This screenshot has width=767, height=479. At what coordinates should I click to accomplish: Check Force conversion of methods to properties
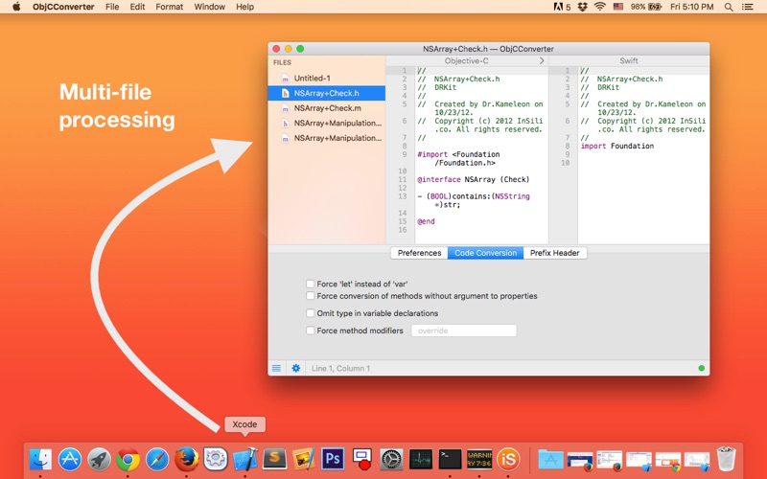coord(310,296)
